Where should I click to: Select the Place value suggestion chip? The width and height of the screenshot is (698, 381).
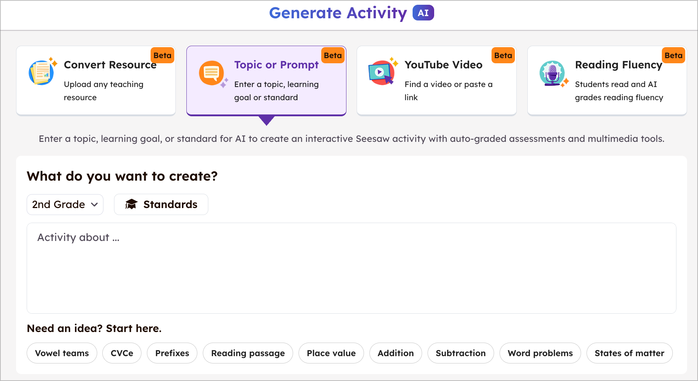pos(331,353)
